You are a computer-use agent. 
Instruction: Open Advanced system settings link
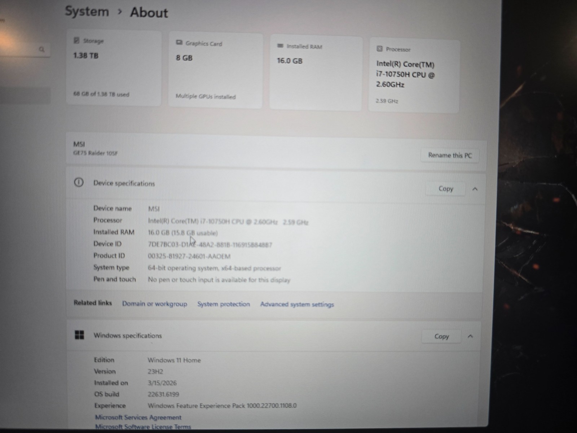[x=297, y=304]
